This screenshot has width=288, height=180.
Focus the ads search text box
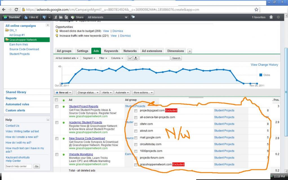[x=155, y=58]
